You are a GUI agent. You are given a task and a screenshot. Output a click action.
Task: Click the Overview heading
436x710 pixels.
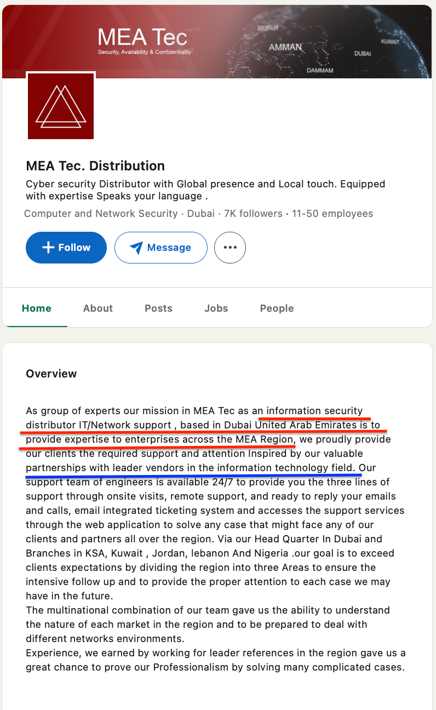[51, 374]
